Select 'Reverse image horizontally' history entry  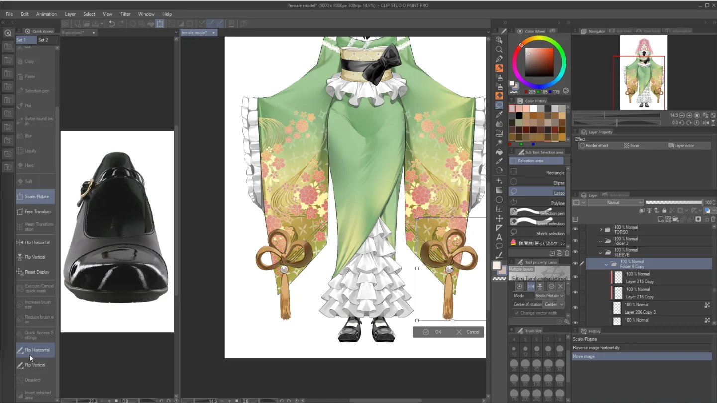pyautogui.click(x=642, y=348)
